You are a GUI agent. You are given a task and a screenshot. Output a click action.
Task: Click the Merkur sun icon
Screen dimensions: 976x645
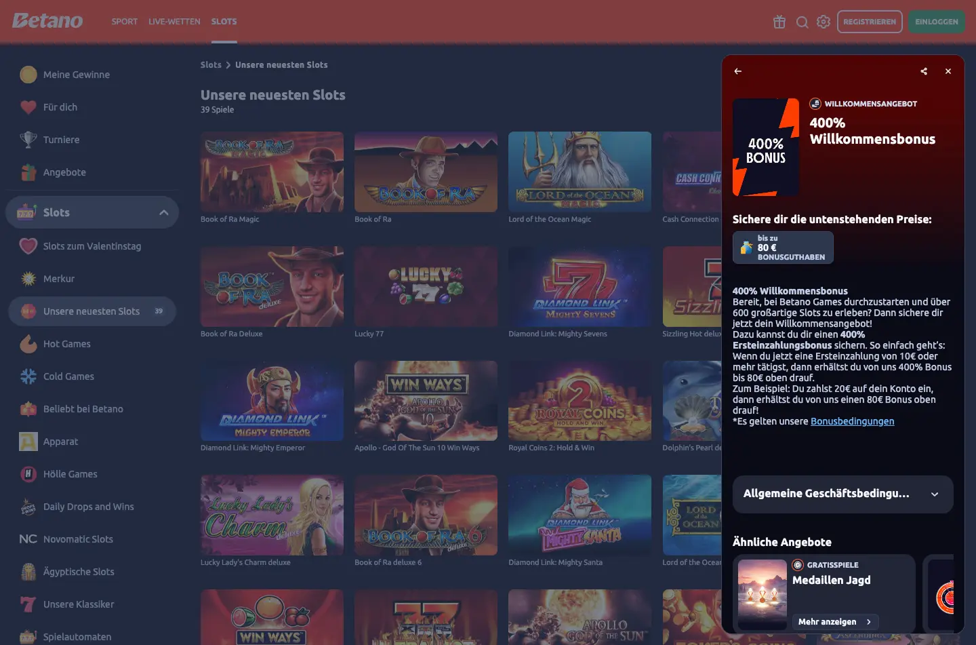point(28,279)
